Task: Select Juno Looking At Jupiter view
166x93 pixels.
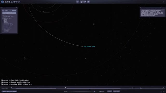Action: pyautogui.click(x=9, y=27)
